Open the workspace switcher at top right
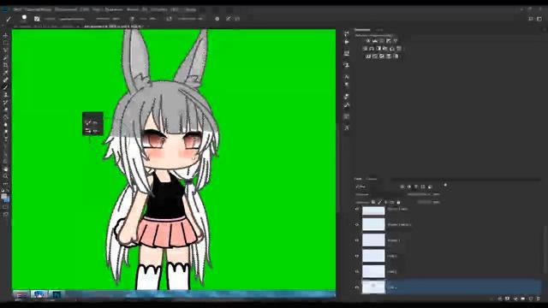The height and width of the screenshot is (308, 548). 539,19
